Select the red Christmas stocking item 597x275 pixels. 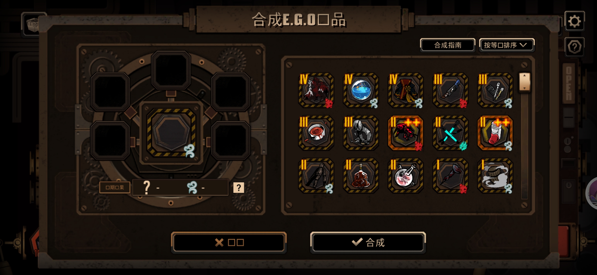tap(495, 133)
